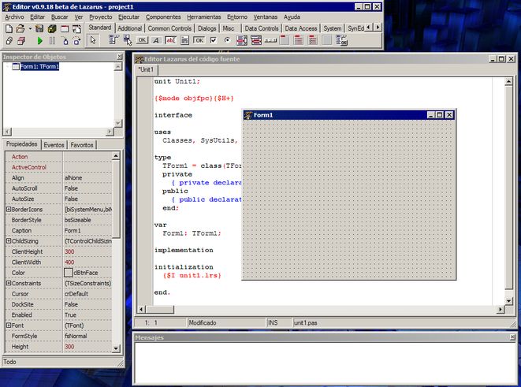Close the Mensajes panel
The height and width of the screenshot is (387, 521).
(512, 337)
